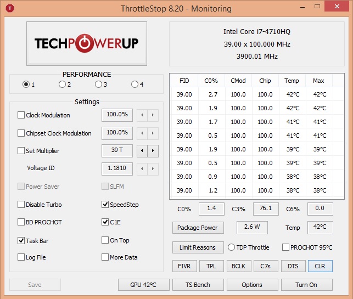Open the Limit Reasons window

coord(198,247)
